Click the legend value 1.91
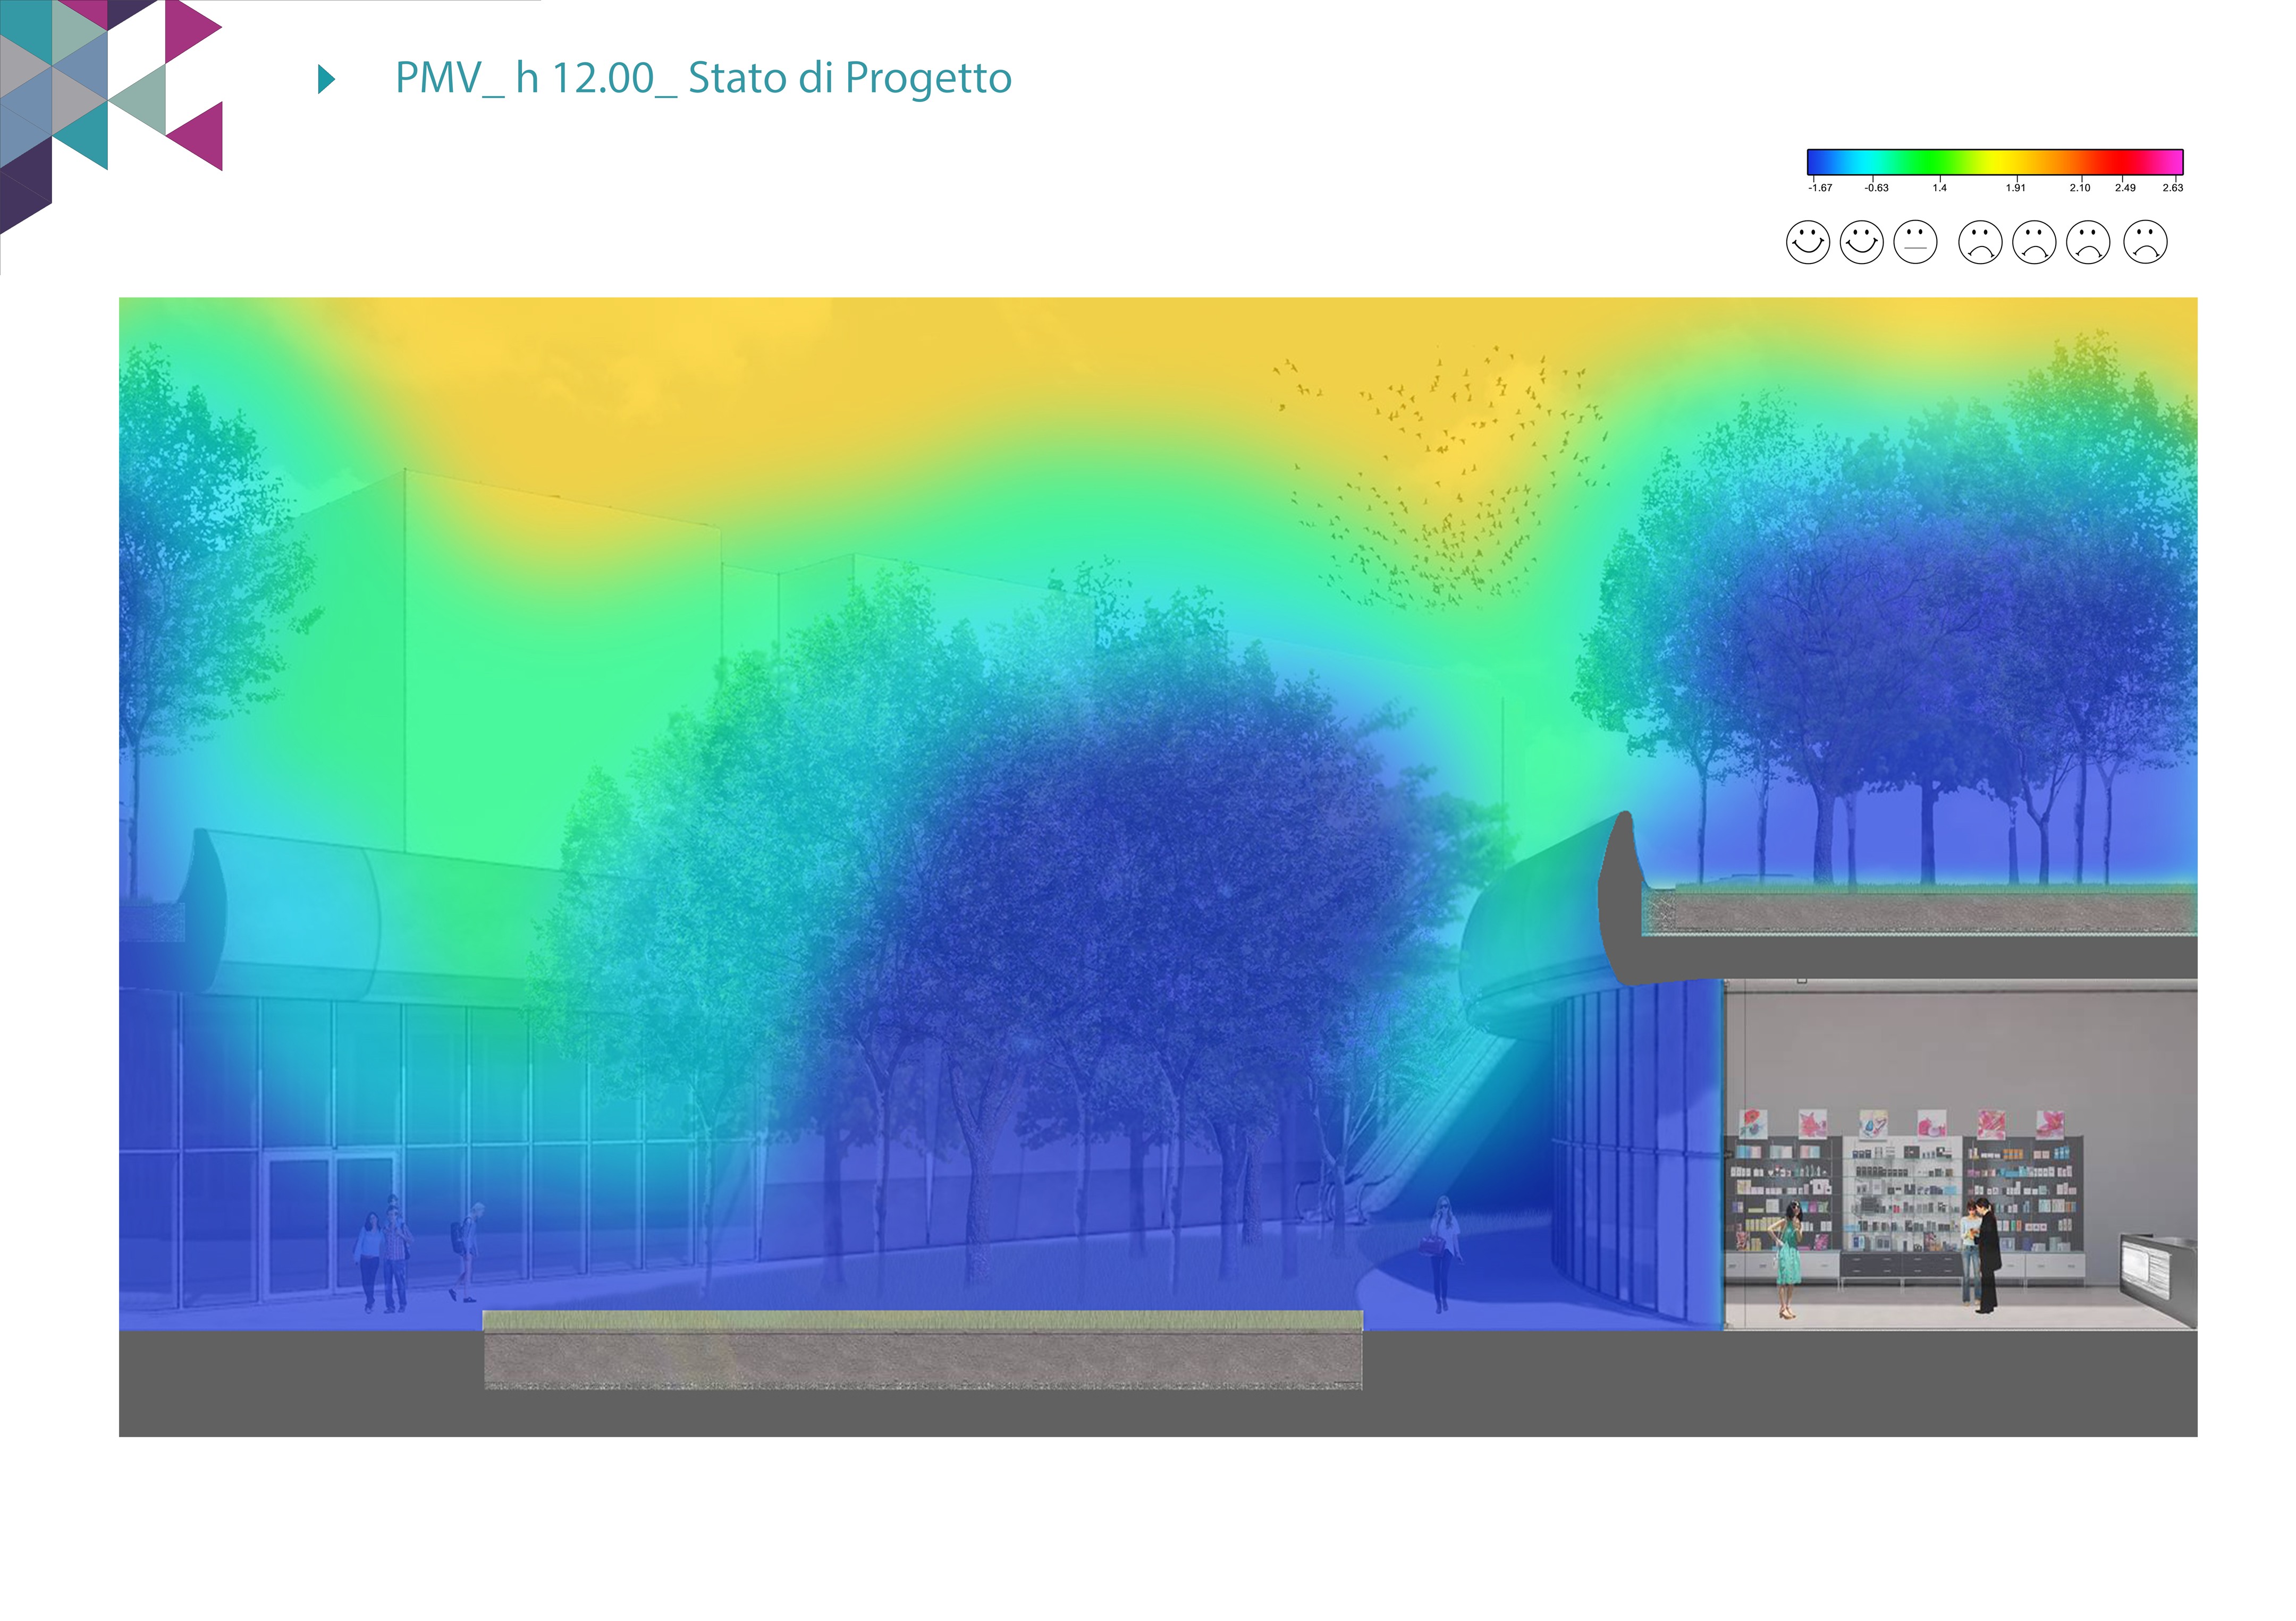The height and width of the screenshot is (1621, 2296). pos(2015,188)
